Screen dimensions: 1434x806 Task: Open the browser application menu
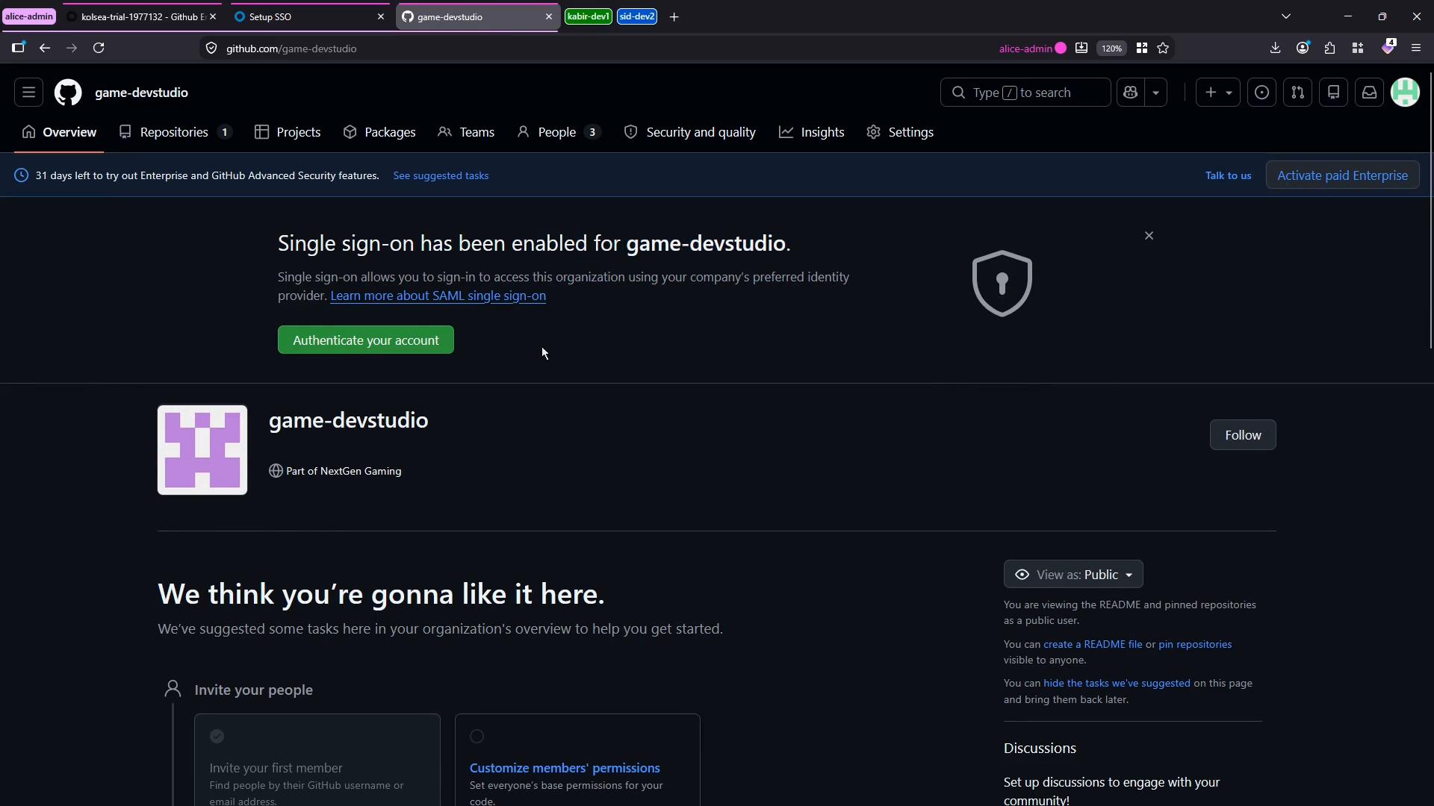tap(1416, 49)
